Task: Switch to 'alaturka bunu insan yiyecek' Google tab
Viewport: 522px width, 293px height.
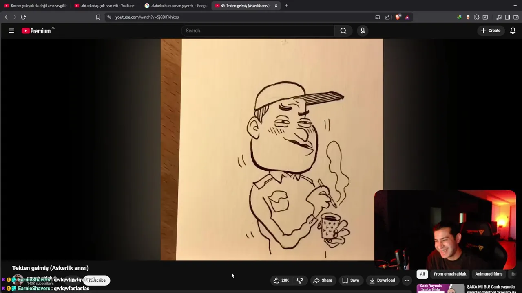Action: [x=176, y=6]
